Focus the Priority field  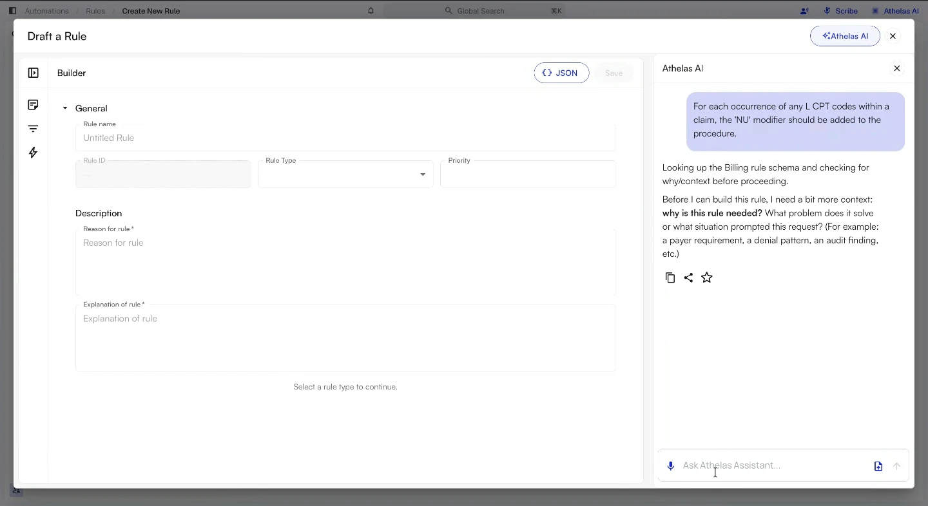coord(528,174)
